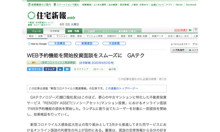This screenshot has width=220, height=132.
Task: Click the 木造構造 ad link
Action: pos(60,43)
